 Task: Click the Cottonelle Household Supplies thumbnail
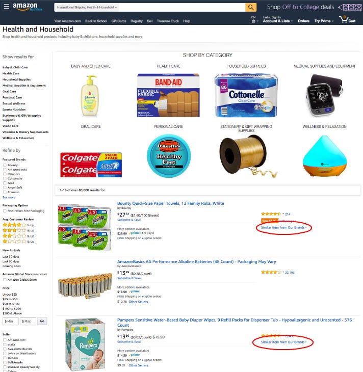[246, 95]
